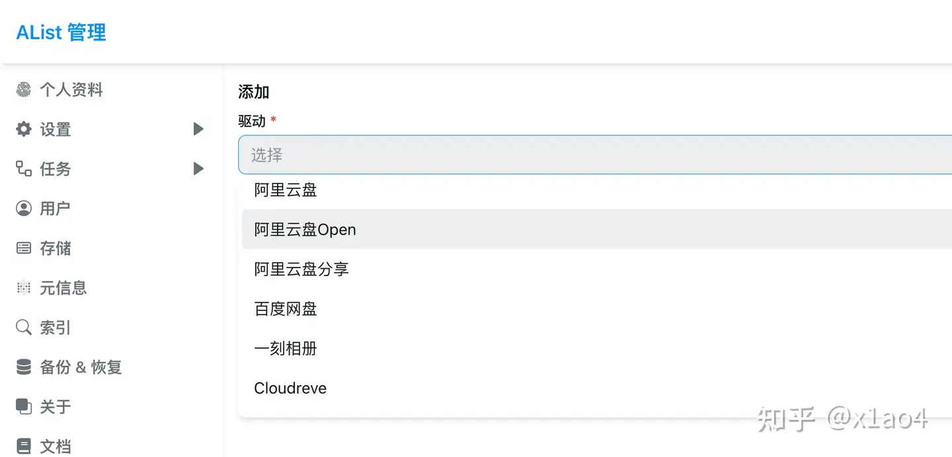Click the fingerprint icon beside 个人资料
The height and width of the screenshot is (457, 952).
coord(24,90)
